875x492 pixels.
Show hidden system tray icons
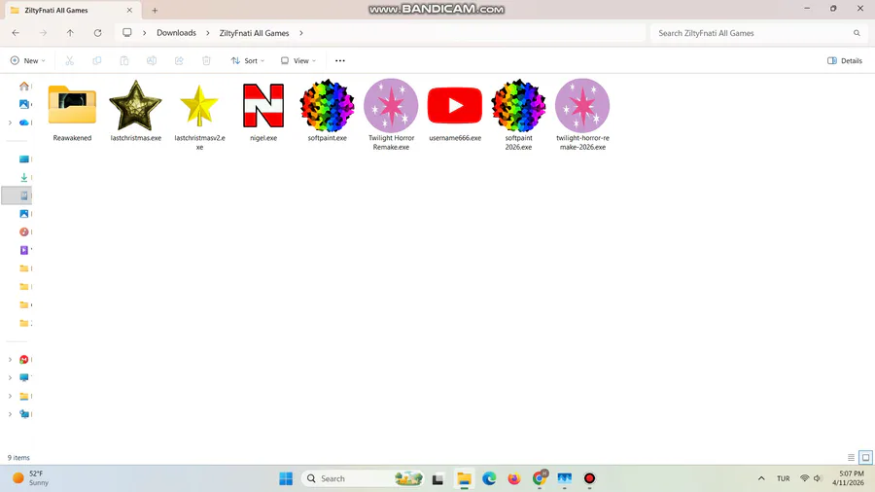761,478
